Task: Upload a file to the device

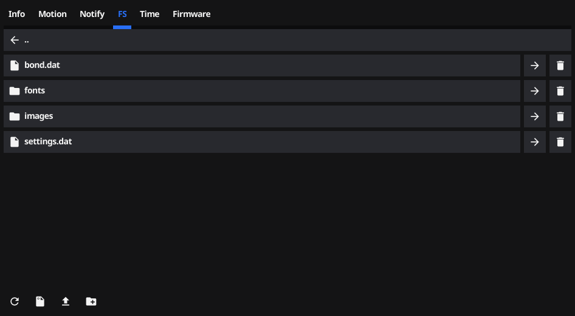Action: [66, 301]
